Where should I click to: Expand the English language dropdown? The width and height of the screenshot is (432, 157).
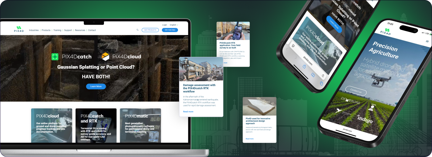pos(174,25)
